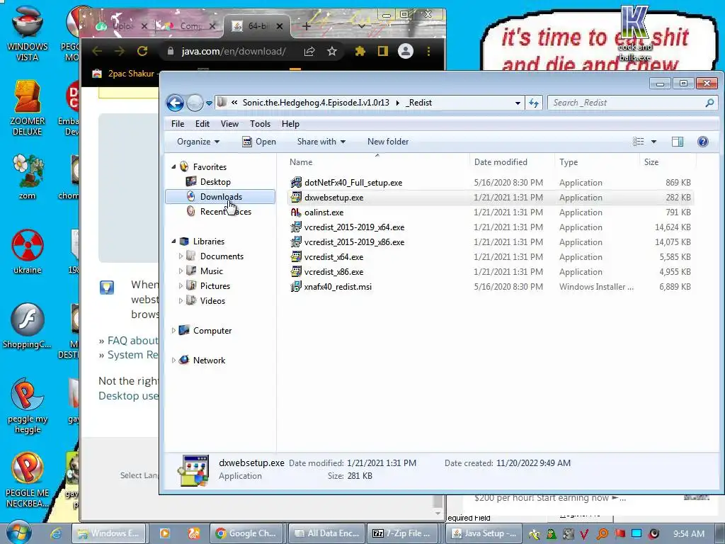Click the change view icon
The height and width of the screenshot is (544, 725).
(x=639, y=142)
